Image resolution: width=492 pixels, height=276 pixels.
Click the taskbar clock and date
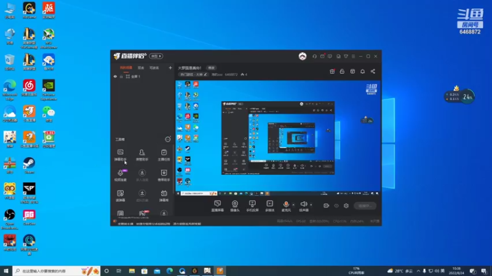coord(456,271)
